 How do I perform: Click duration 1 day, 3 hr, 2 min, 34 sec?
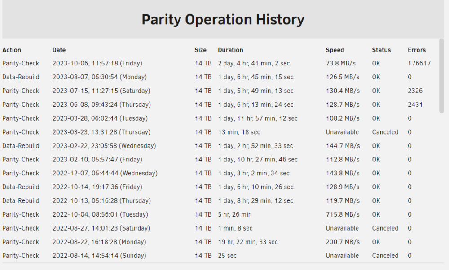tap(254, 173)
